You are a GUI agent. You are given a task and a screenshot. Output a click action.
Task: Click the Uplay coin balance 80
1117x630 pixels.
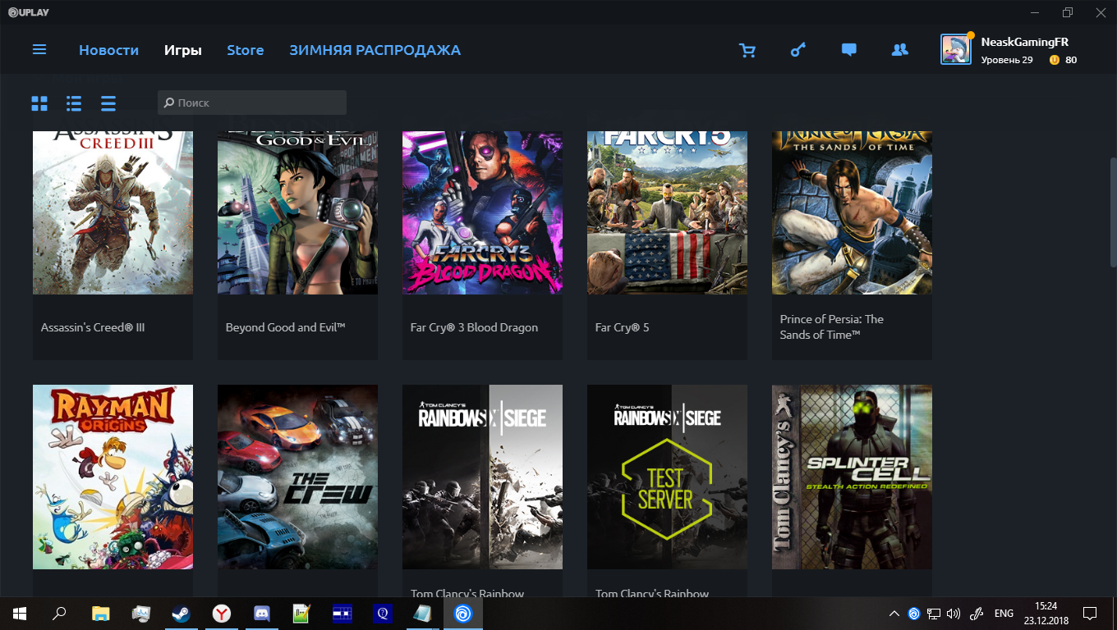[1064, 60]
